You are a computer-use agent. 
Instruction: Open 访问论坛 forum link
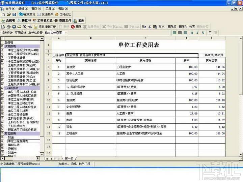point(63,14)
